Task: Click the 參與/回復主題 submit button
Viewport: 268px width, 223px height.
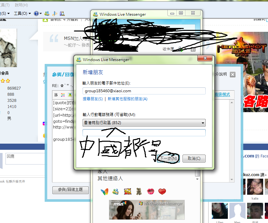Action: [70, 190]
